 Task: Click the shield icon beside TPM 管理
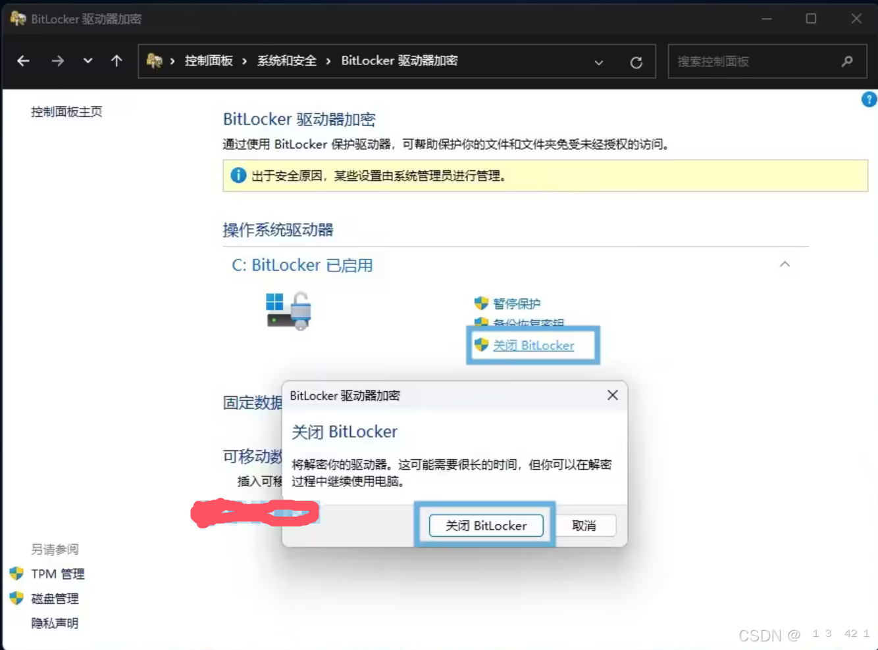pyautogui.click(x=14, y=573)
